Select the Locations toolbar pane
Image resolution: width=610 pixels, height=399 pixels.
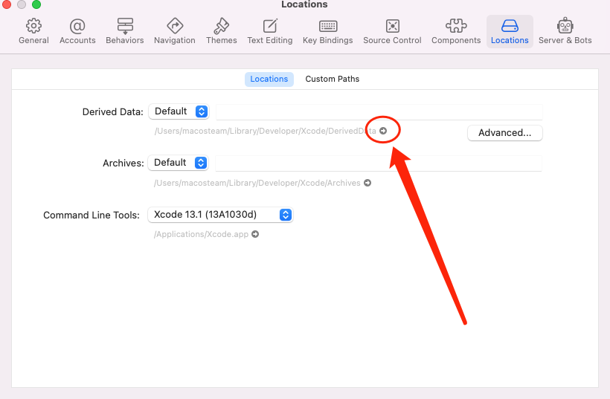(x=510, y=31)
